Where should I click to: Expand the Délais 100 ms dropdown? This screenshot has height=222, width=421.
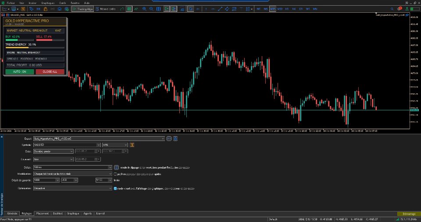click(110, 167)
